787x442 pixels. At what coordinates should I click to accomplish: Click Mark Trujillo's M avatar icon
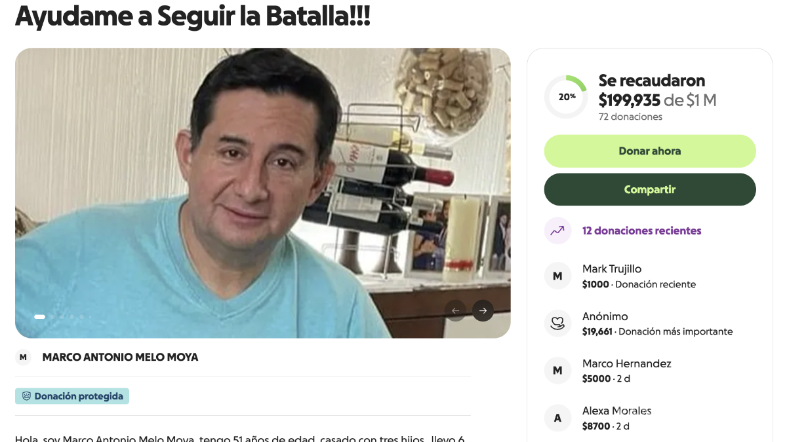click(x=557, y=276)
